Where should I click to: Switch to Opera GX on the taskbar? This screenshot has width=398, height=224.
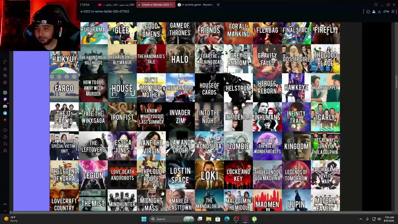pos(245,219)
